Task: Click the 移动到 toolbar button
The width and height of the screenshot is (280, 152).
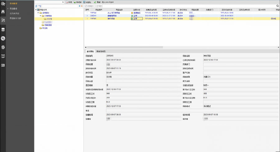Action: pyautogui.click(x=78, y=2)
